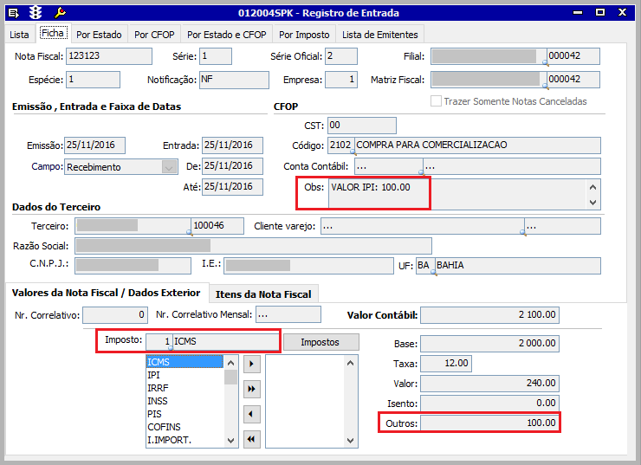Click the Valor field 240.00
The height and width of the screenshot is (465, 641).
[489, 384]
